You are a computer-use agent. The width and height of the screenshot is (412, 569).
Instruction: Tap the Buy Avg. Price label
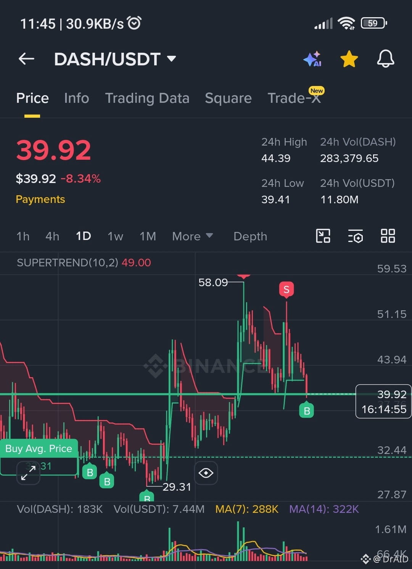pyautogui.click(x=39, y=448)
